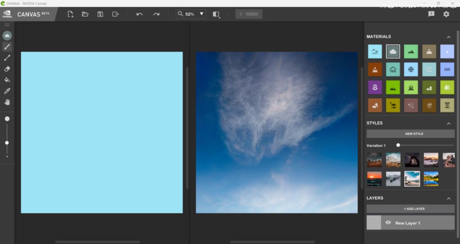Open the zoom 52% dropdown
The height and width of the screenshot is (244, 460).
point(202,14)
